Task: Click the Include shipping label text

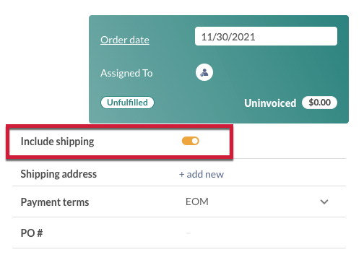Action: point(57,142)
